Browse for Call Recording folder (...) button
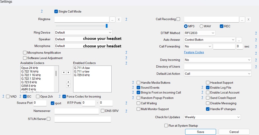The width and height of the screenshot is (259, 135). [x=242, y=19]
